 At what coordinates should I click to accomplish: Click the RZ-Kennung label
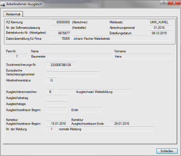14,22
